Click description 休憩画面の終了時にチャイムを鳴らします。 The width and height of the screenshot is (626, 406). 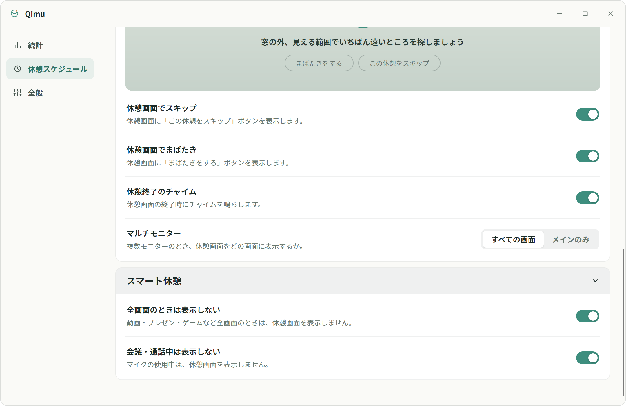pyautogui.click(x=194, y=204)
